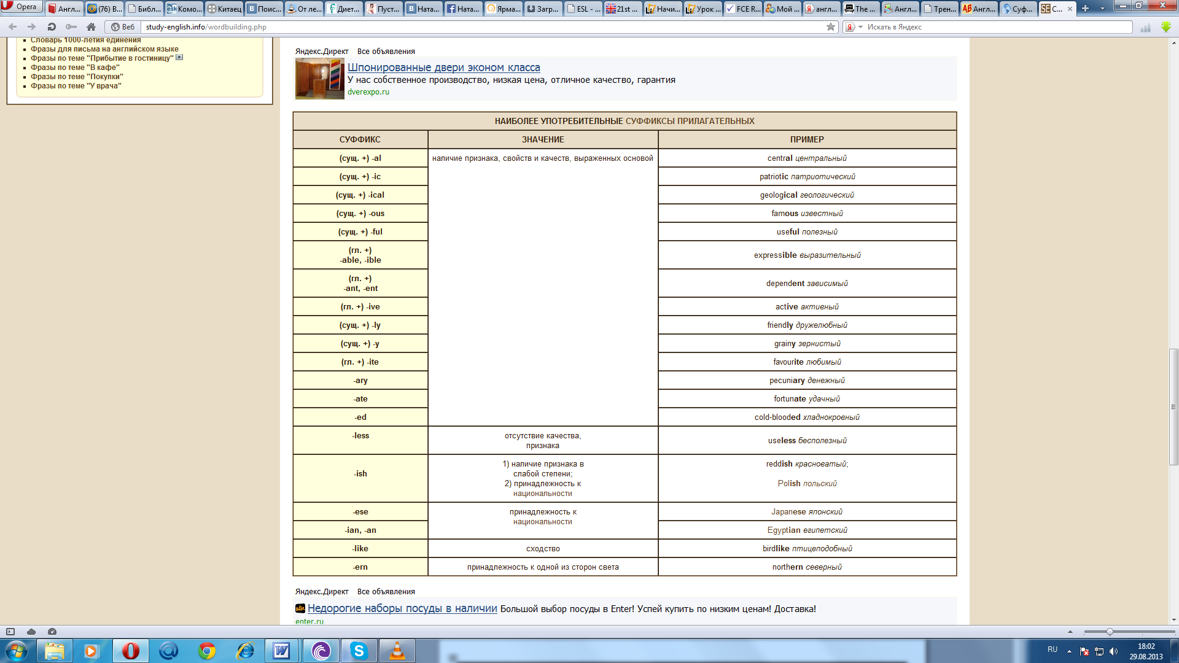Click the small media icon after "гостиницу"
The height and width of the screenshot is (663, 1179).
[179, 58]
